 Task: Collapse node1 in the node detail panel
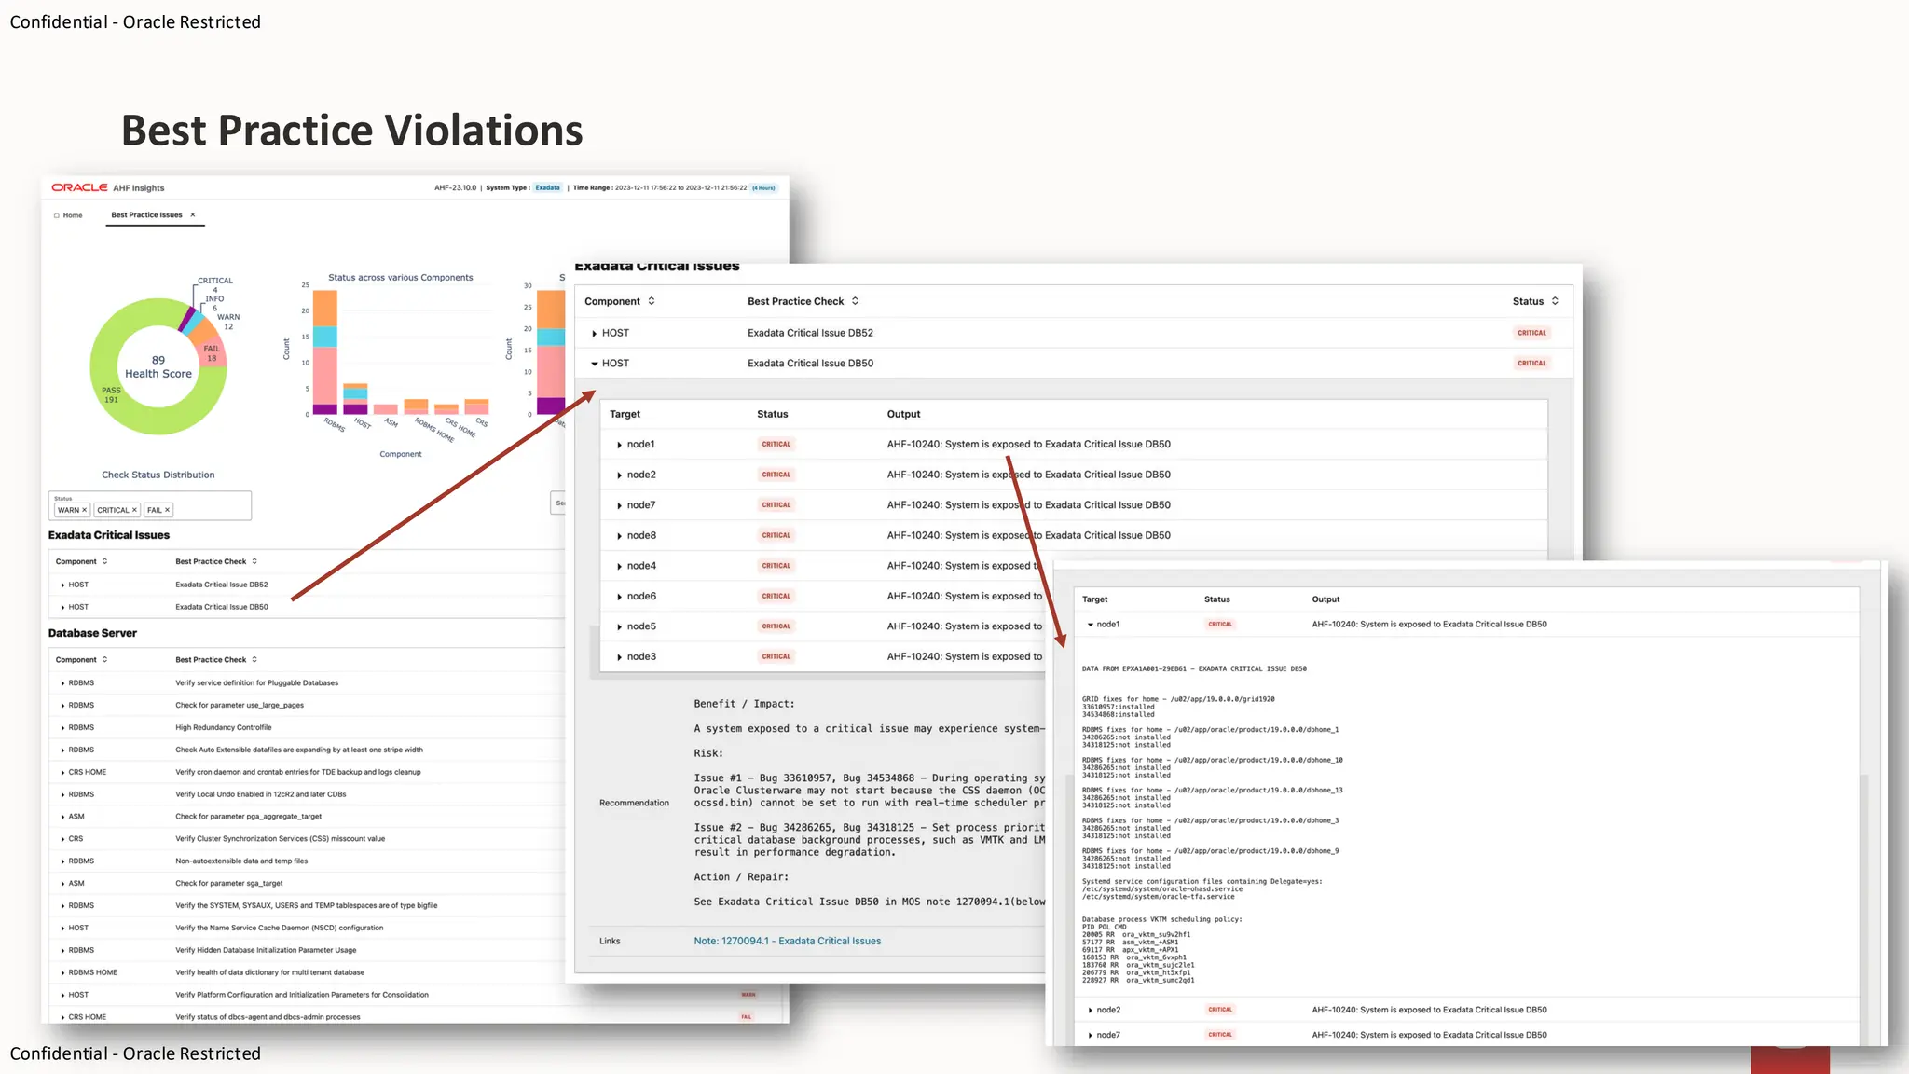[1090, 625]
